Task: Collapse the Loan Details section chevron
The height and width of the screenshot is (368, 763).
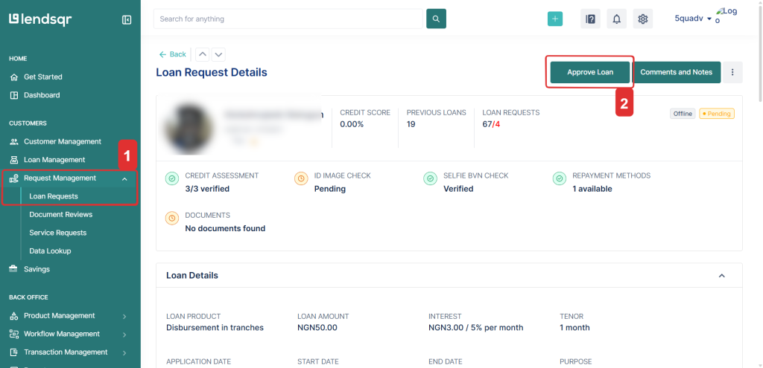Action: pyautogui.click(x=721, y=275)
